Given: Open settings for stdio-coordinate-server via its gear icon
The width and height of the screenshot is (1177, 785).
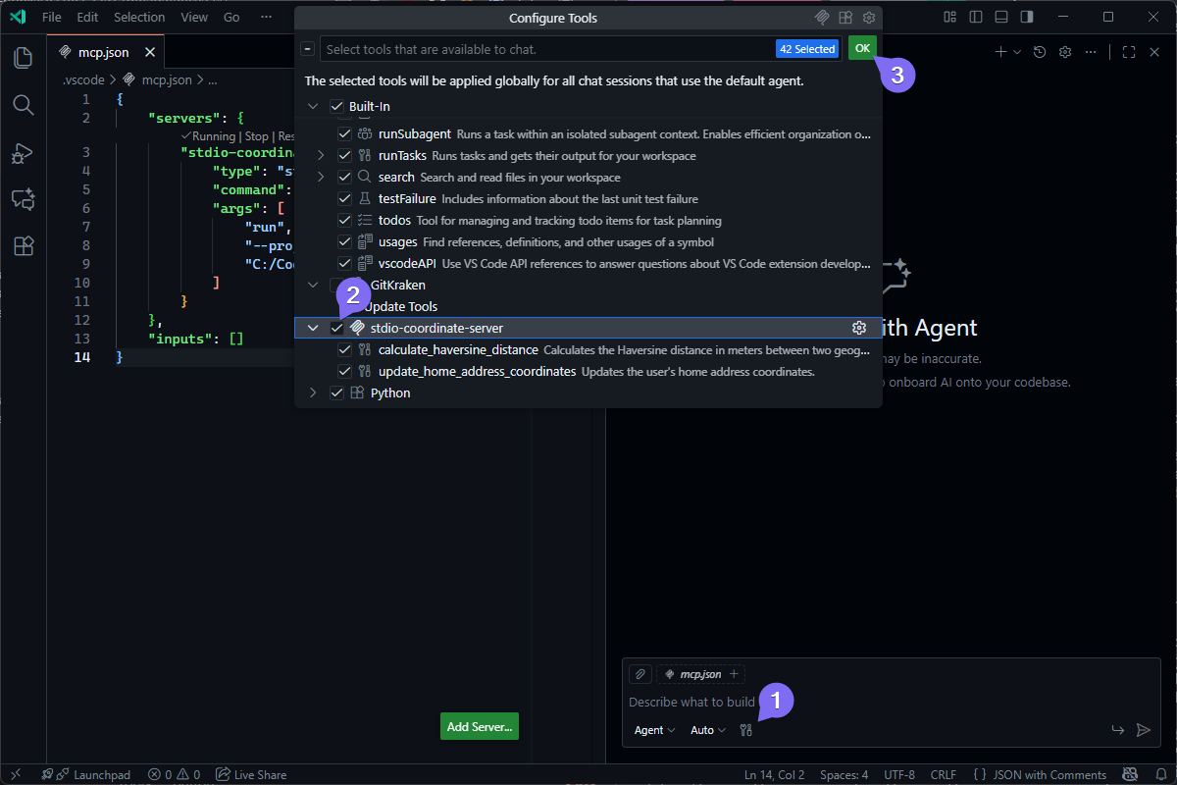Looking at the screenshot, I should pyautogui.click(x=859, y=328).
